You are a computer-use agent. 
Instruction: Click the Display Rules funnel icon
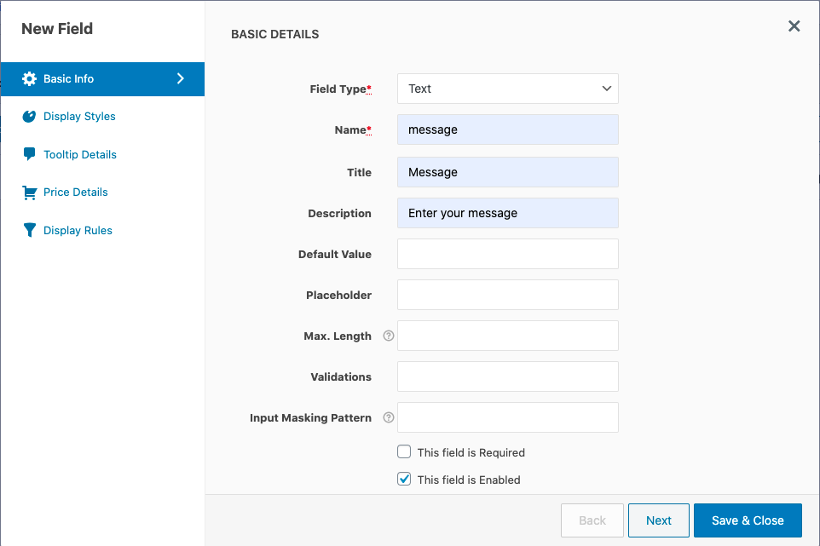[x=30, y=231]
